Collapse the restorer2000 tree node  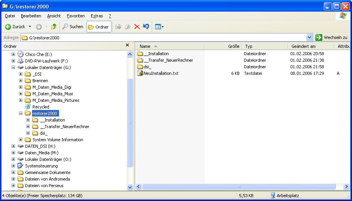click(x=21, y=113)
